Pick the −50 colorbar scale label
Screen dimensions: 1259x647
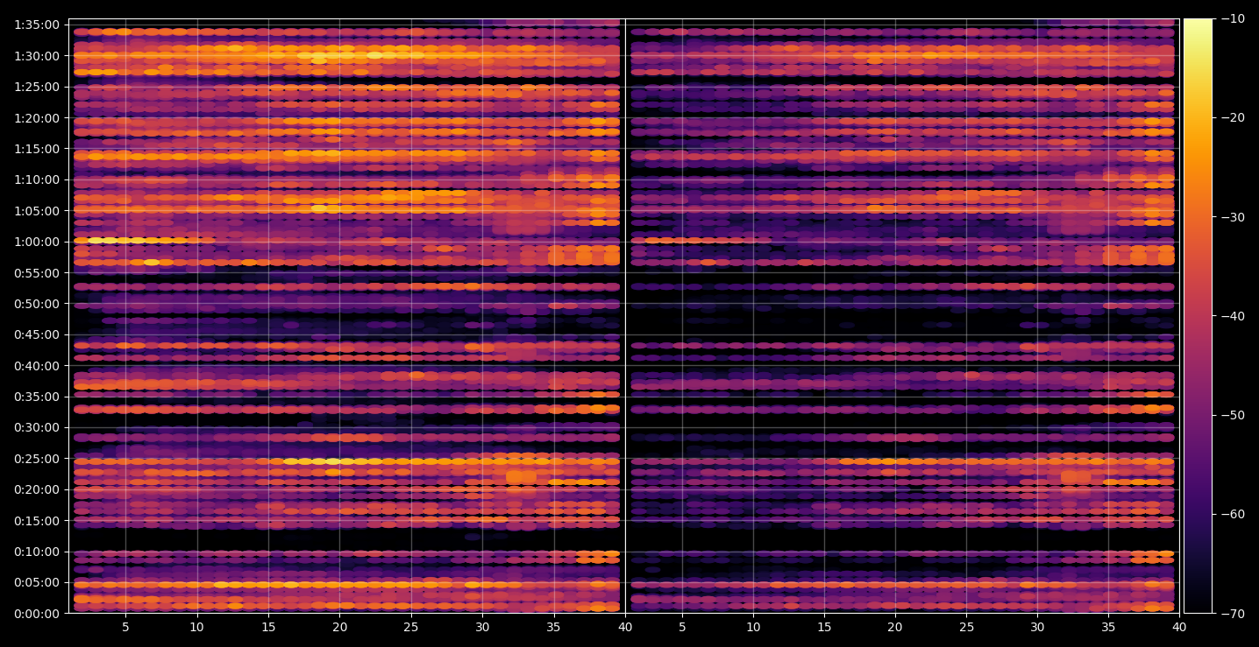click(1233, 415)
